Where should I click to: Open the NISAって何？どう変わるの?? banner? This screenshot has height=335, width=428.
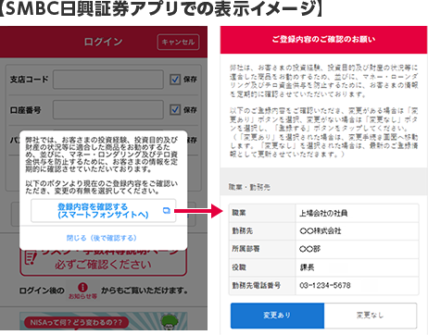tap(104, 321)
